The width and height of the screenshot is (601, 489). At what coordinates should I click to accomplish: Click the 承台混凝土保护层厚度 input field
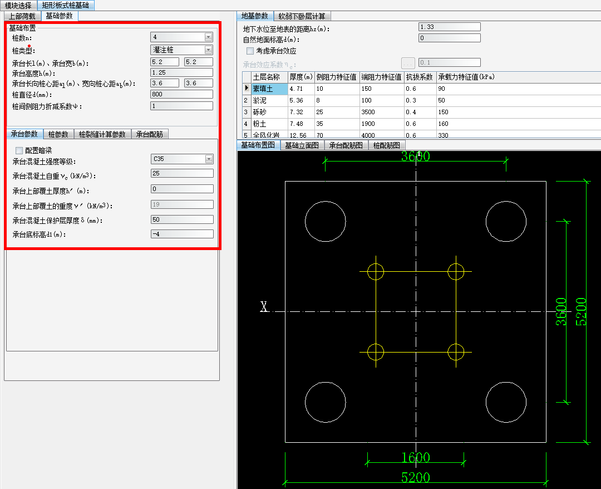click(x=182, y=219)
